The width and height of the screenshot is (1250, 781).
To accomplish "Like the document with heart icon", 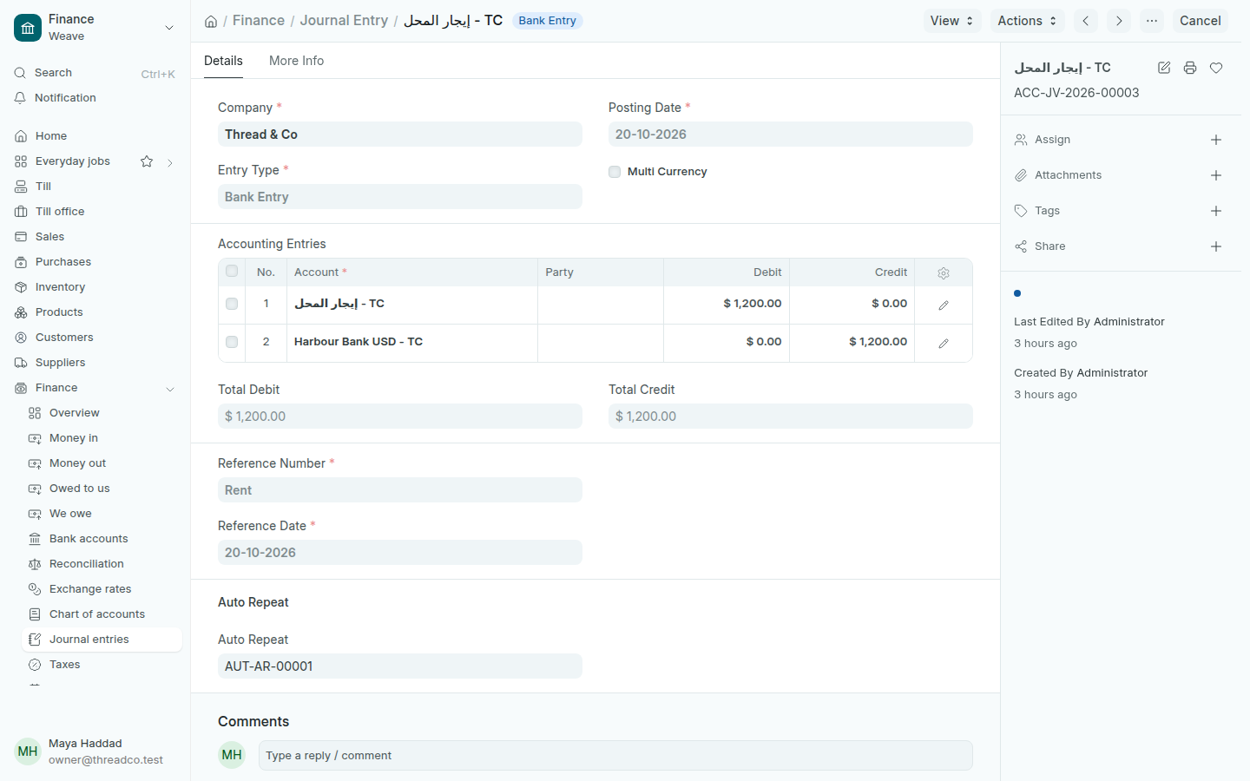I will (x=1216, y=68).
